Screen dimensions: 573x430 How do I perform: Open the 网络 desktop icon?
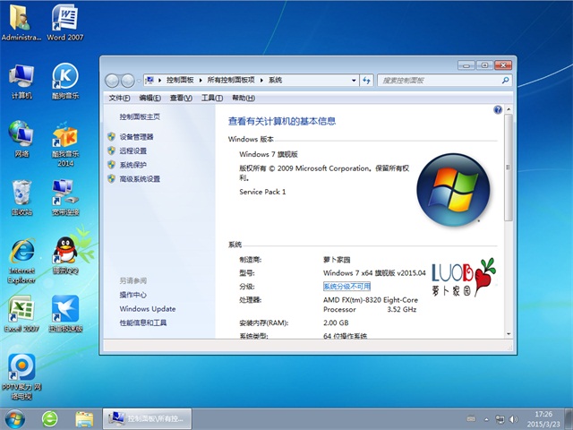[x=21, y=140]
